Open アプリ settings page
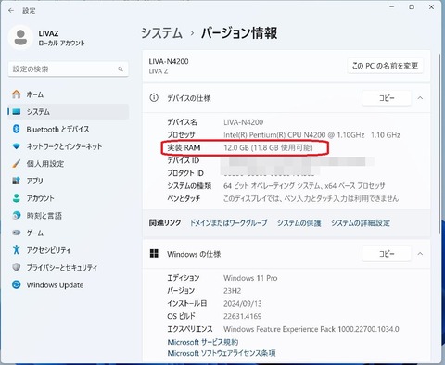Screen dimensions: 445x365 pyautogui.click(x=68, y=181)
